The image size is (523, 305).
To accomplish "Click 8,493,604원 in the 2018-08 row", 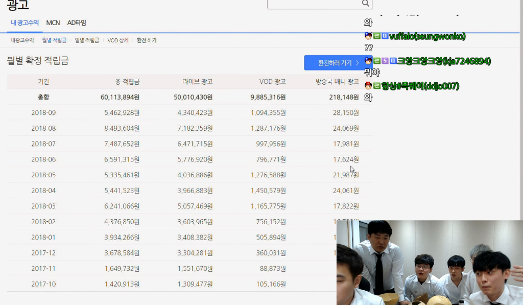I will pyautogui.click(x=122, y=128).
